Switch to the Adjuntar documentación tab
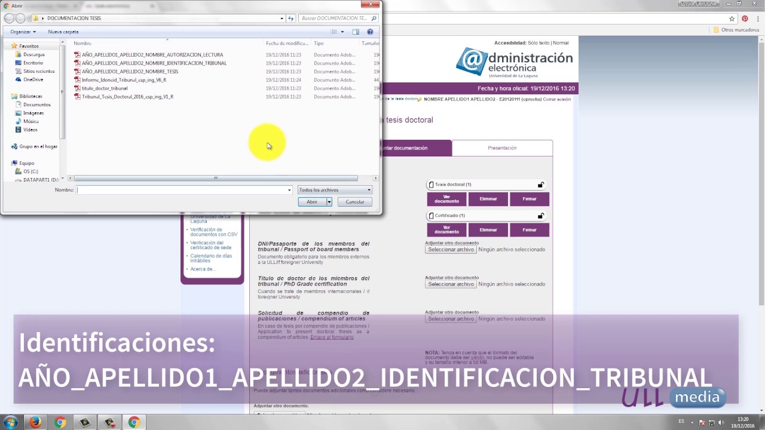 (416, 148)
